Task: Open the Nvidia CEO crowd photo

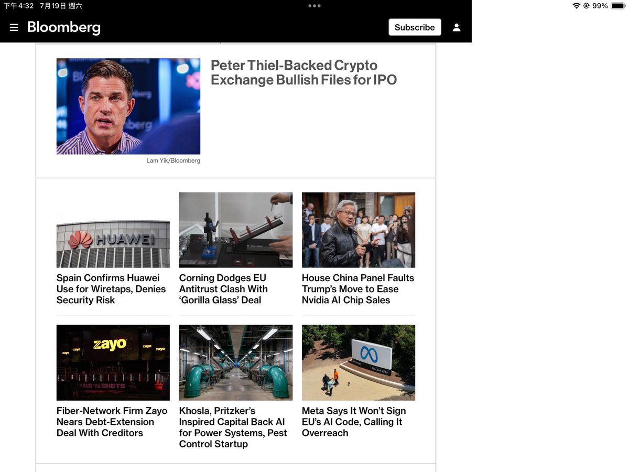Action: pyautogui.click(x=359, y=230)
